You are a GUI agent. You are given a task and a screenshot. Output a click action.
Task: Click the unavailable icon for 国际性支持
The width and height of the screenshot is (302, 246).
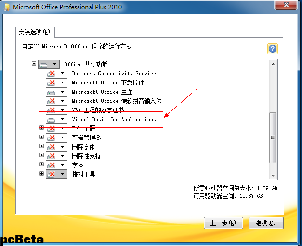pos(51,156)
